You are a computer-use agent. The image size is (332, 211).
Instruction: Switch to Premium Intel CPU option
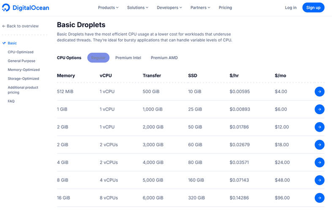click(x=128, y=58)
